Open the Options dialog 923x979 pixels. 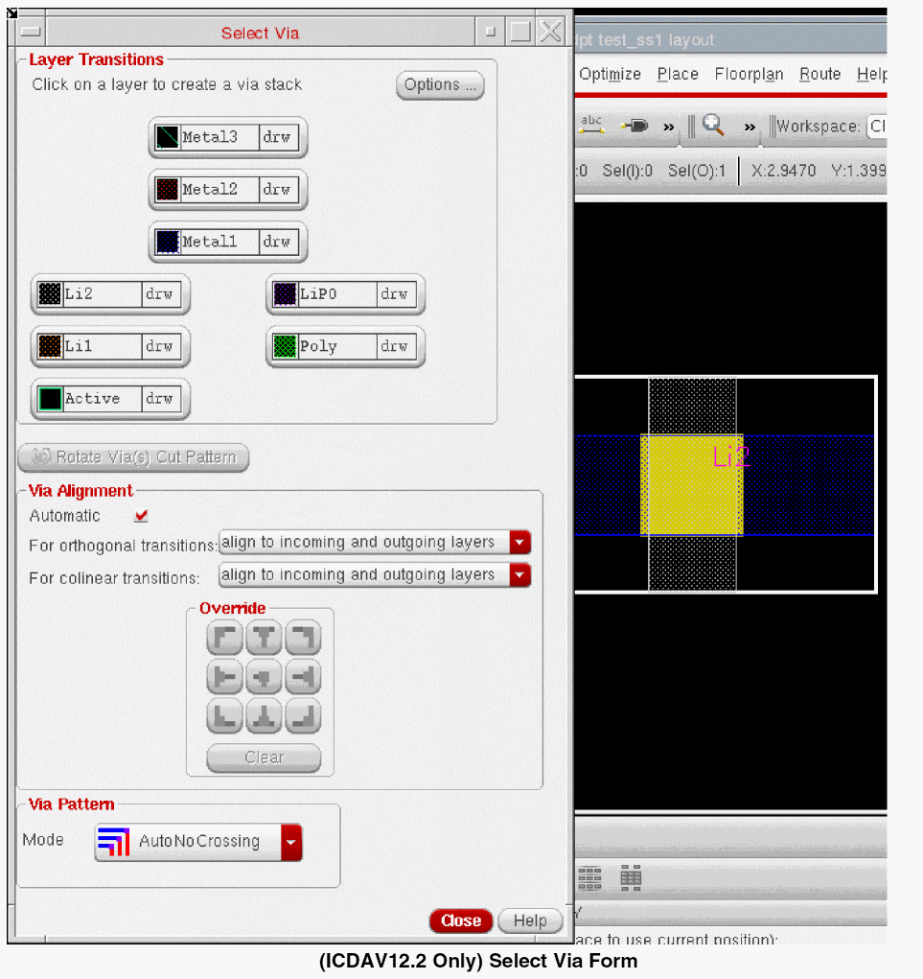(x=440, y=85)
